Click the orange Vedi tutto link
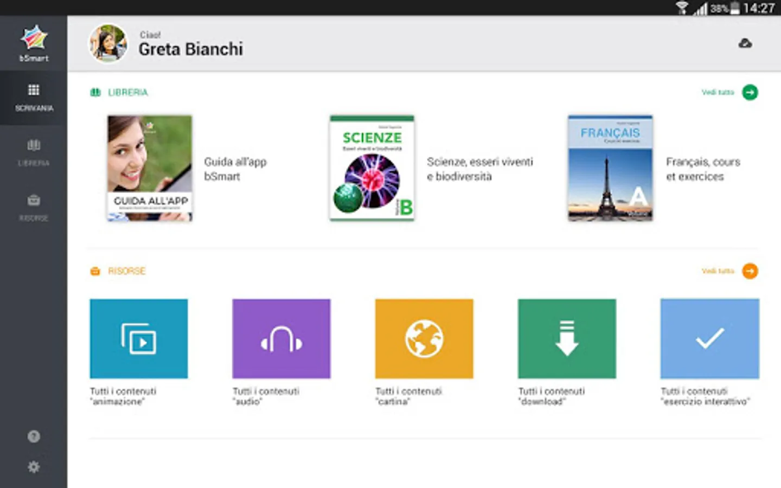781x488 pixels. point(718,271)
